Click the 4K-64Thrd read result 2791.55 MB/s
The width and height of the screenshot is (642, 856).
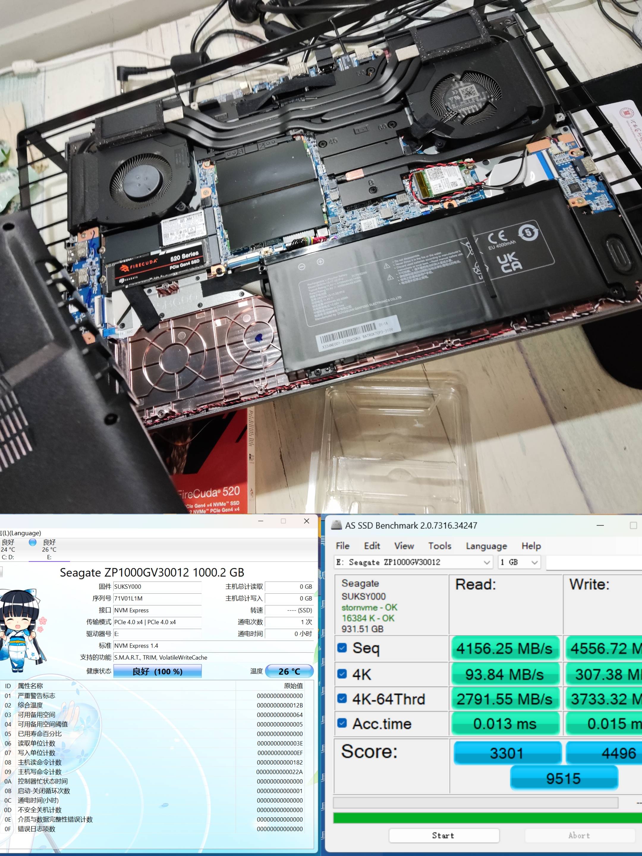(505, 699)
